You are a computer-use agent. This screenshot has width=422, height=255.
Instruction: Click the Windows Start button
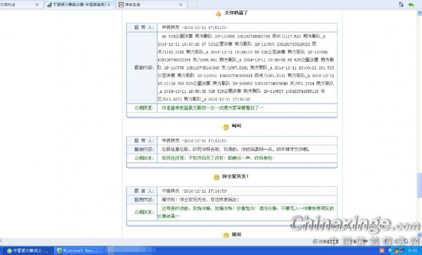coord(3,250)
